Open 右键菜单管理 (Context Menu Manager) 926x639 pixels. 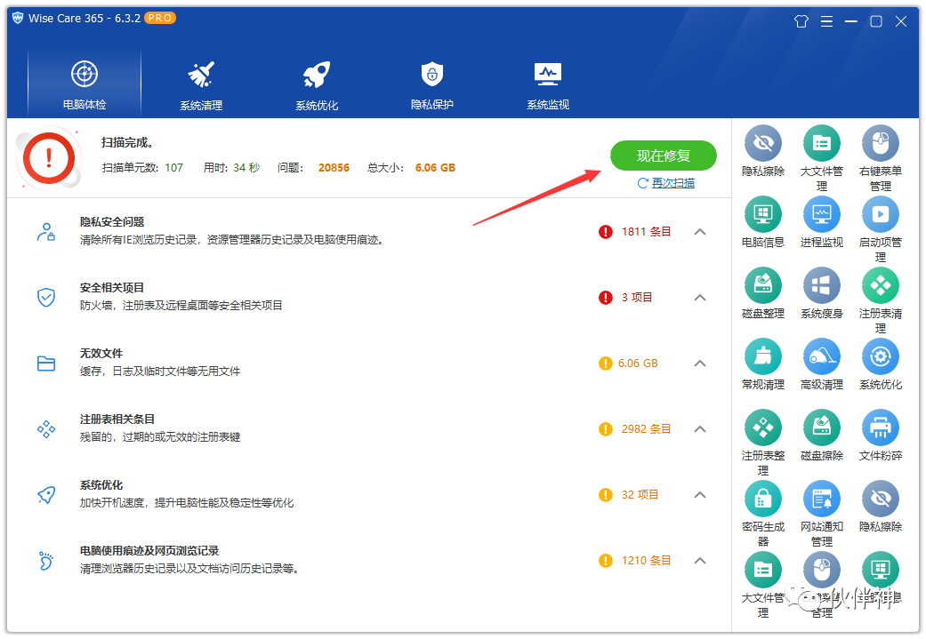point(880,142)
